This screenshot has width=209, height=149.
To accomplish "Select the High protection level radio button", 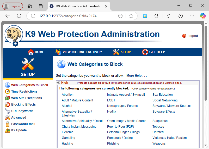I will click(58, 83).
